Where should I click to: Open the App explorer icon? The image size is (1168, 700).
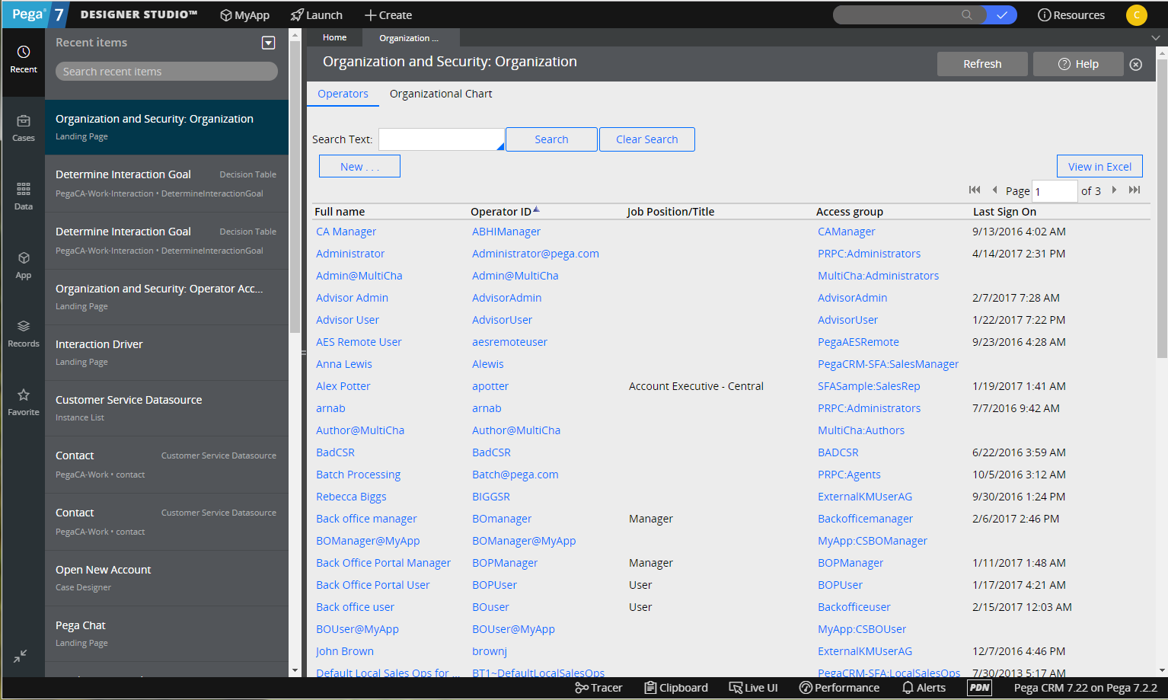[x=24, y=265]
